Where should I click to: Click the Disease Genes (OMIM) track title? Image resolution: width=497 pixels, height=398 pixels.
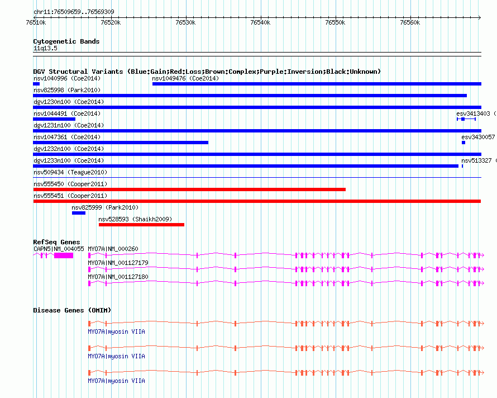coord(72,310)
